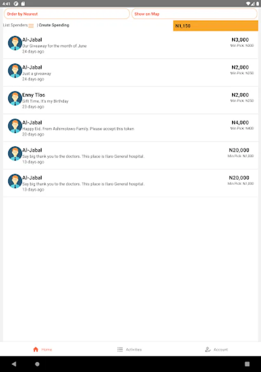Tap the Android recent apps square
261x372 pixels.
(x=247, y=364)
